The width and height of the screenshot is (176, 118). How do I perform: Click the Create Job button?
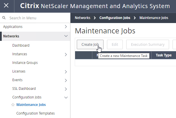(x=90, y=45)
